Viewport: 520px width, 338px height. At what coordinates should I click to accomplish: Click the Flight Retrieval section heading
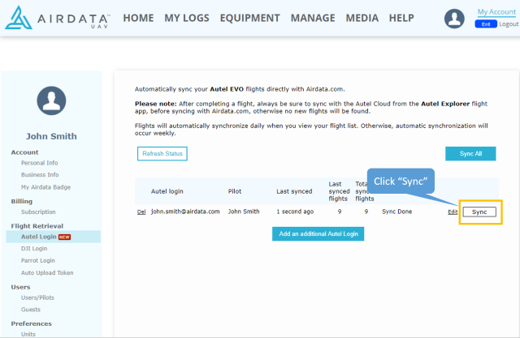pos(37,226)
